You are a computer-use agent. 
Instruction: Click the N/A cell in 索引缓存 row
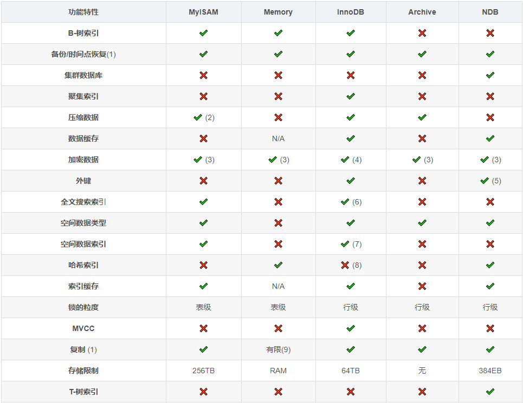(278, 286)
